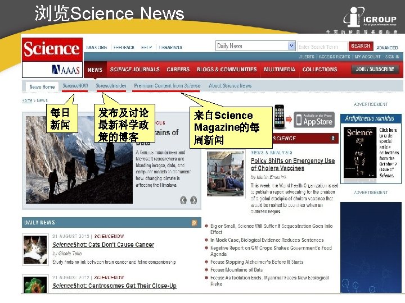Screen dimensions: 405x303
Task: Open ADVANCED search link
Action: 387,48
